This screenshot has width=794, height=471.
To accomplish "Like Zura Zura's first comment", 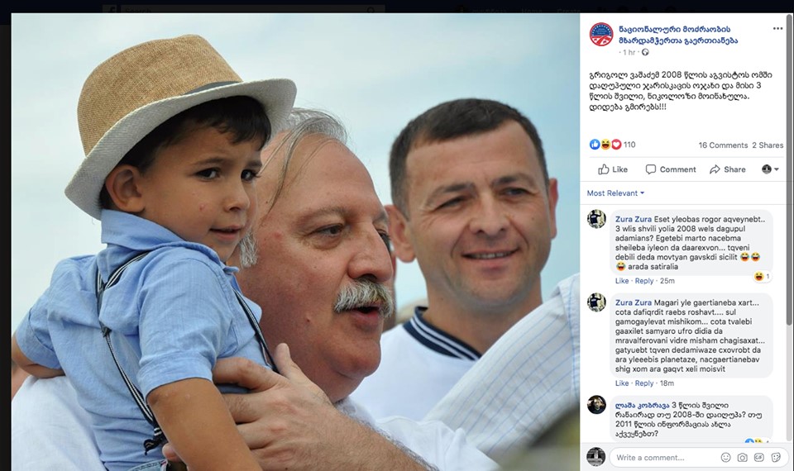I will coord(622,281).
